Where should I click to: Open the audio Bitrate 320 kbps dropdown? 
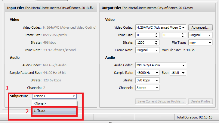[147, 80]
